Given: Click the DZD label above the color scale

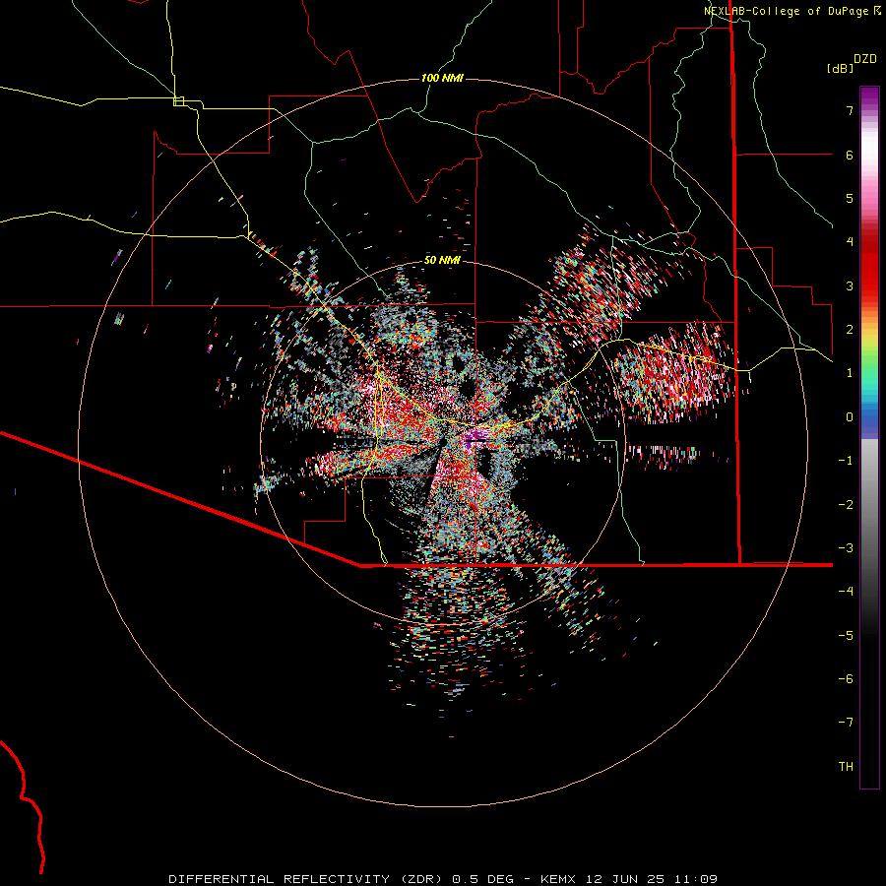Looking at the screenshot, I should [865, 59].
